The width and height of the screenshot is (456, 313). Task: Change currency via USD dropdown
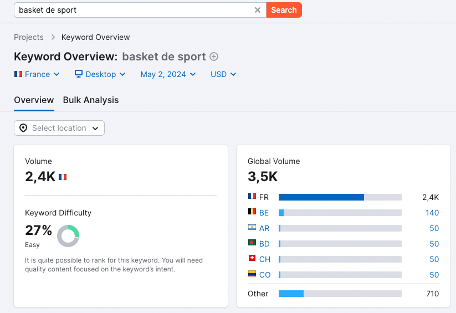223,74
